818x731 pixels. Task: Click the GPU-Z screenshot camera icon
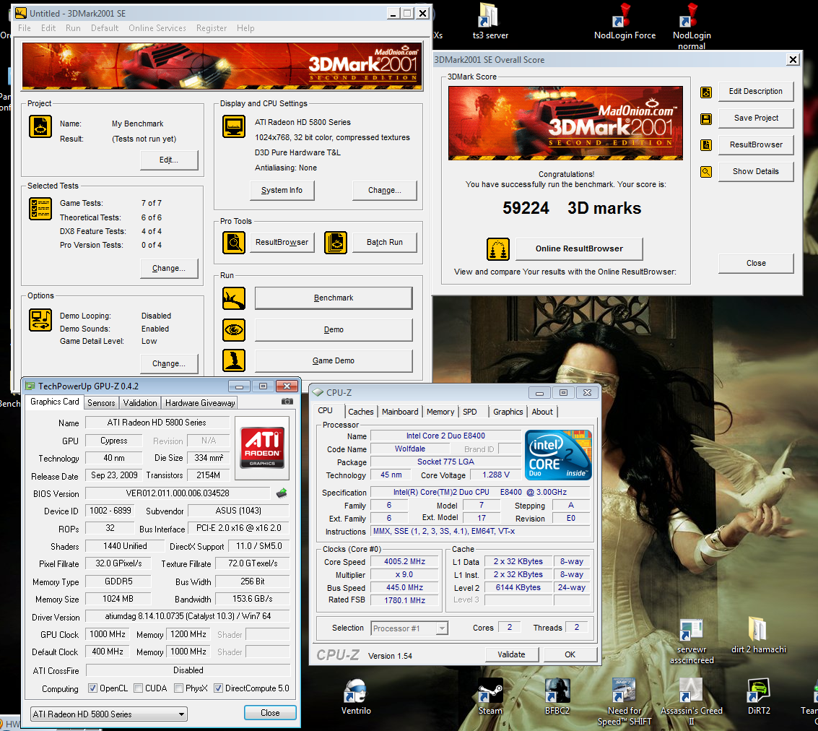(x=287, y=402)
